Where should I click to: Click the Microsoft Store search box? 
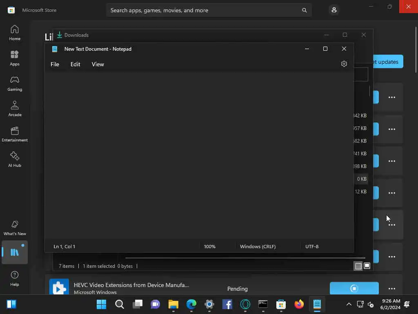[x=209, y=10]
